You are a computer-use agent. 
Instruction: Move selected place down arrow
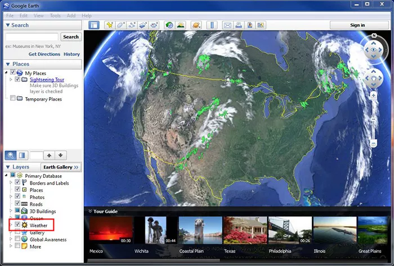point(61,155)
